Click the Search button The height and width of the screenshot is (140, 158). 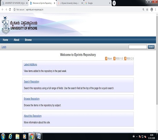[151, 47]
